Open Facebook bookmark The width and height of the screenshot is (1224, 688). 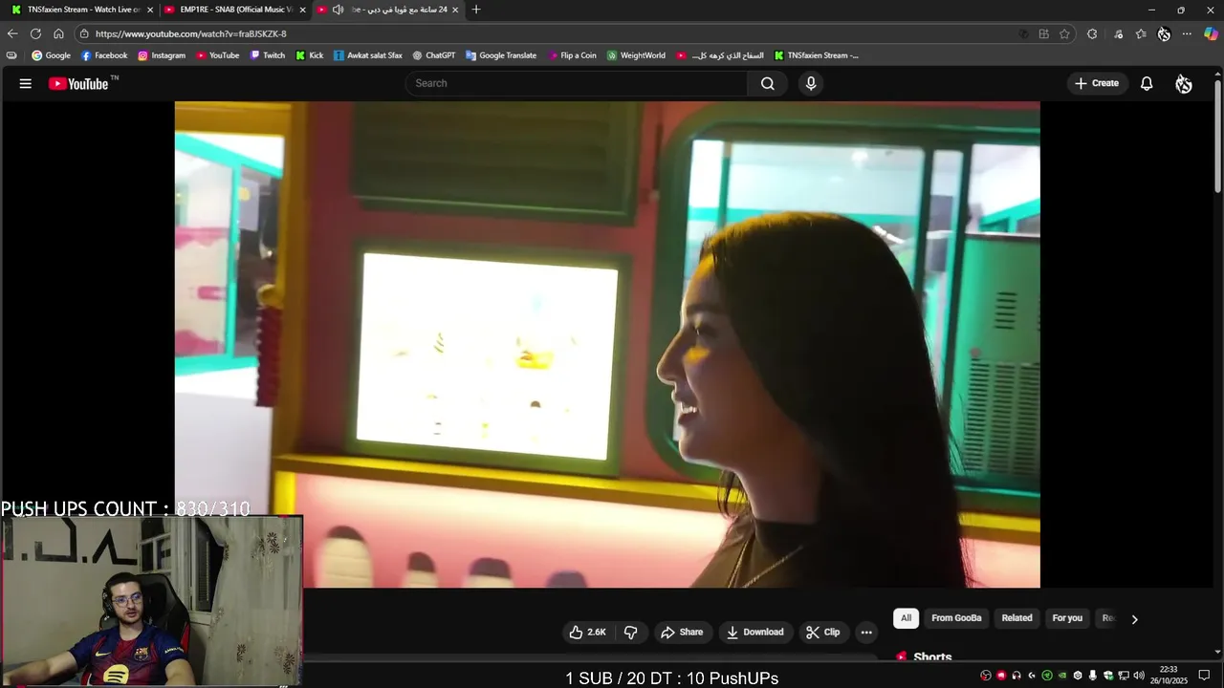pos(104,55)
